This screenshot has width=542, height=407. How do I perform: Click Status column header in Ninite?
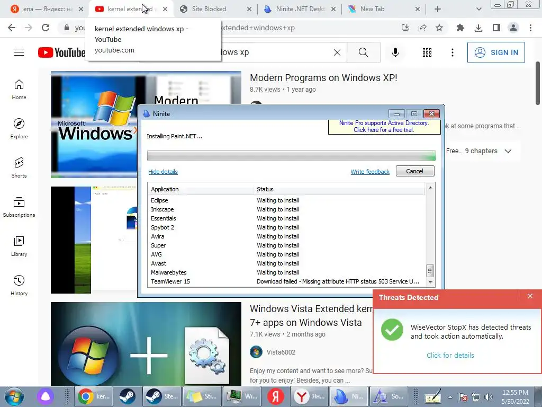(339, 189)
